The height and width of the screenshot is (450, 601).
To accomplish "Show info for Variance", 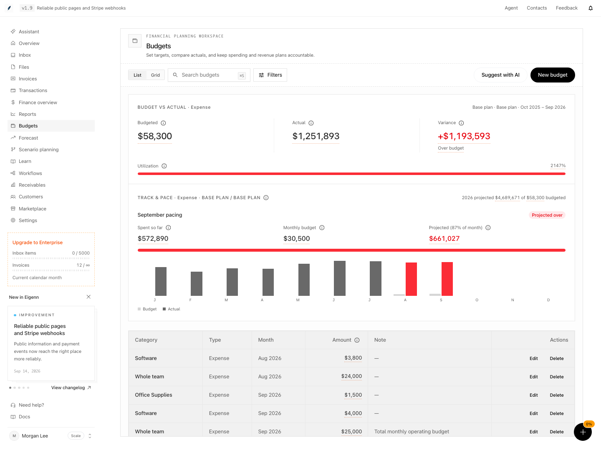I will [461, 123].
